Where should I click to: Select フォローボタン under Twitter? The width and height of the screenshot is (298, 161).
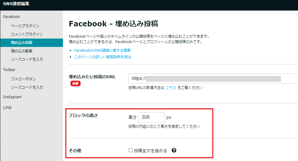click(x=23, y=79)
